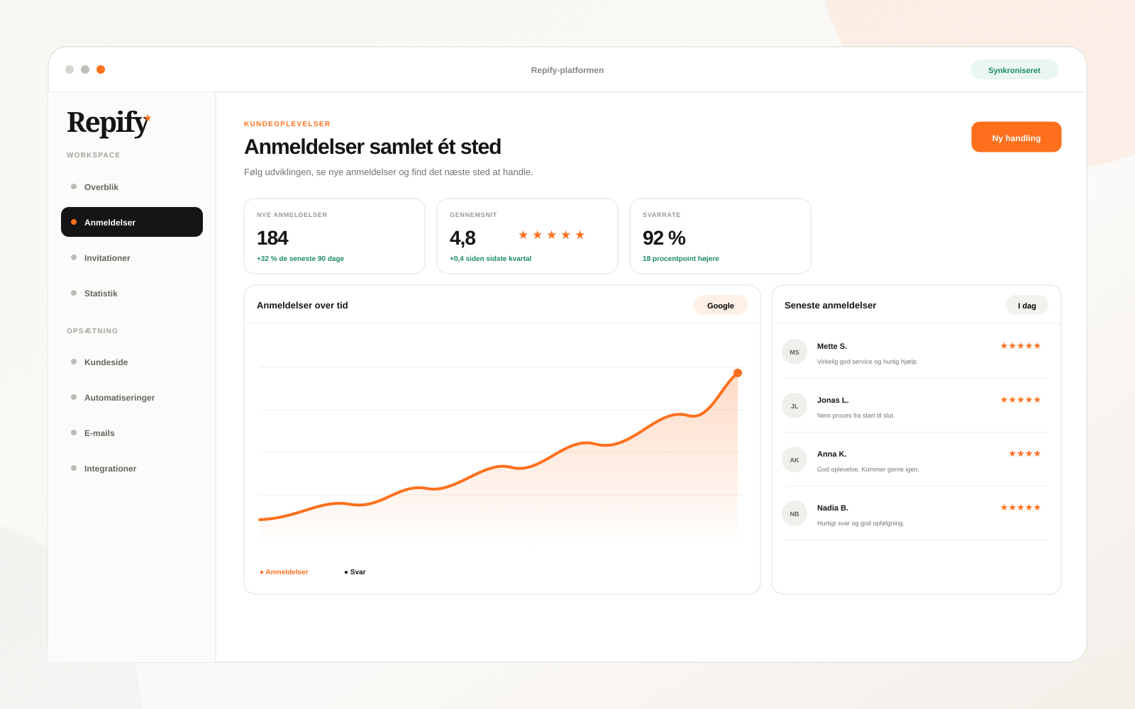Click the 'Anmeldelser samlet ét sted' heading
The image size is (1135, 709).
(372, 147)
